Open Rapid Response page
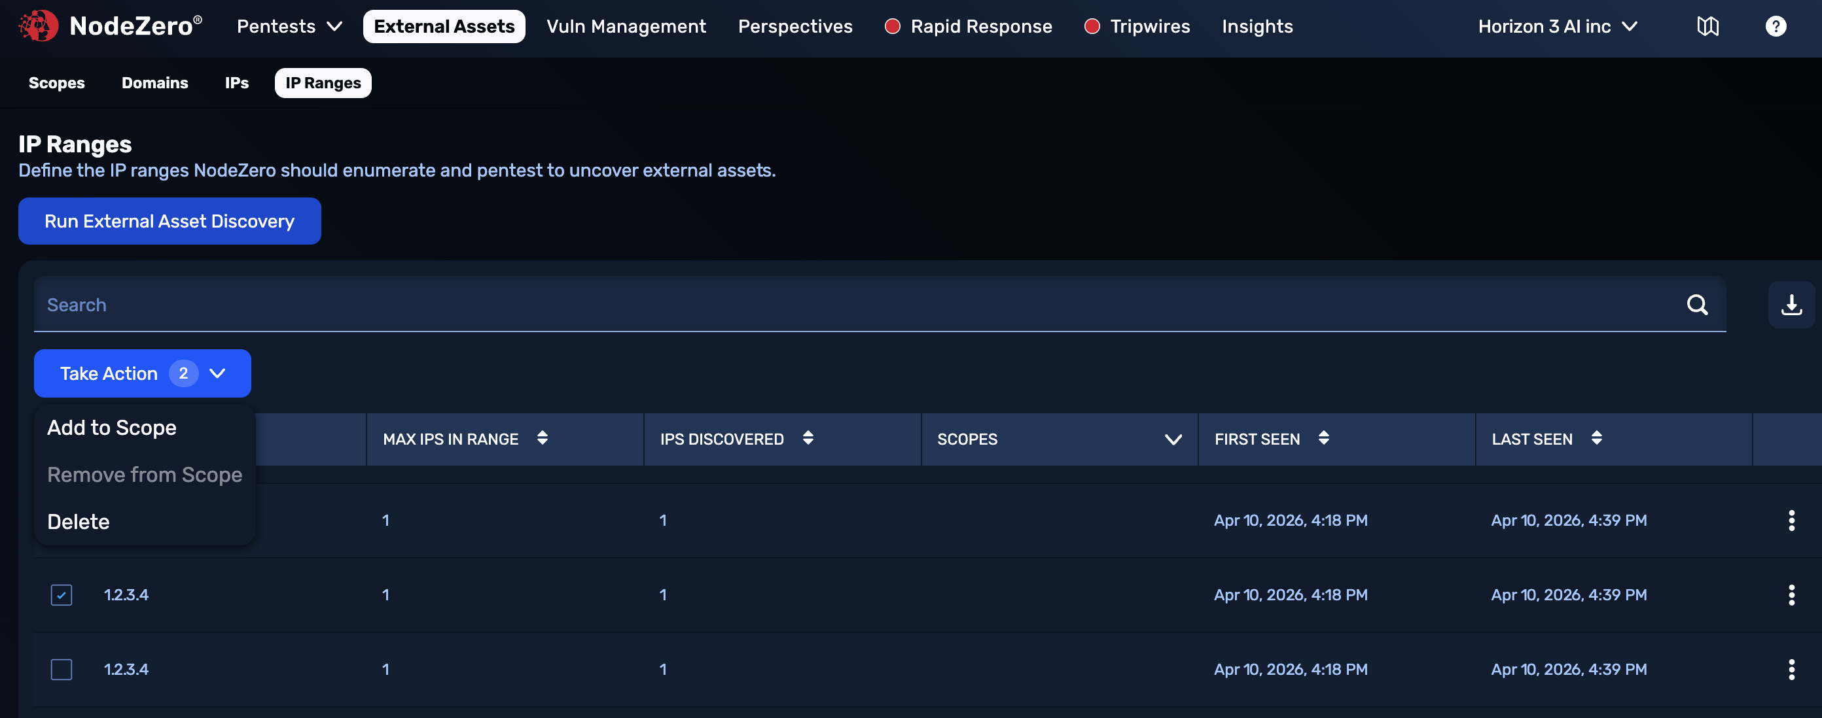 (x=981, y=26)
